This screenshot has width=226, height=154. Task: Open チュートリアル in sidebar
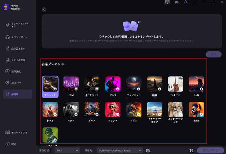coord(17,132)
